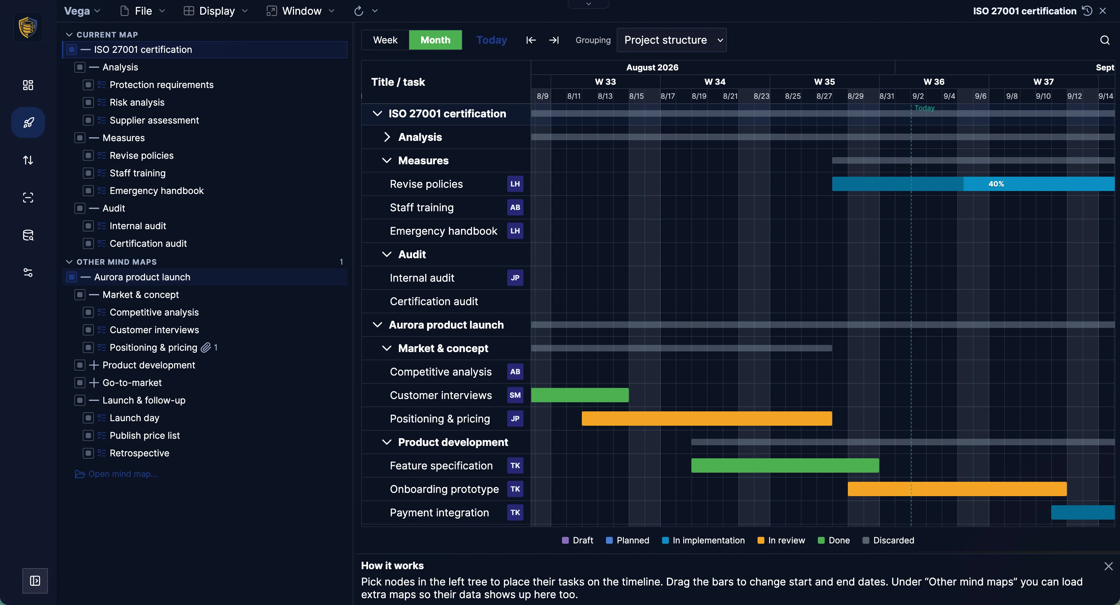Screen dimensions: 1120x605
Task: Open the Grouping Project structure dropdown
Action: point(671,40)
